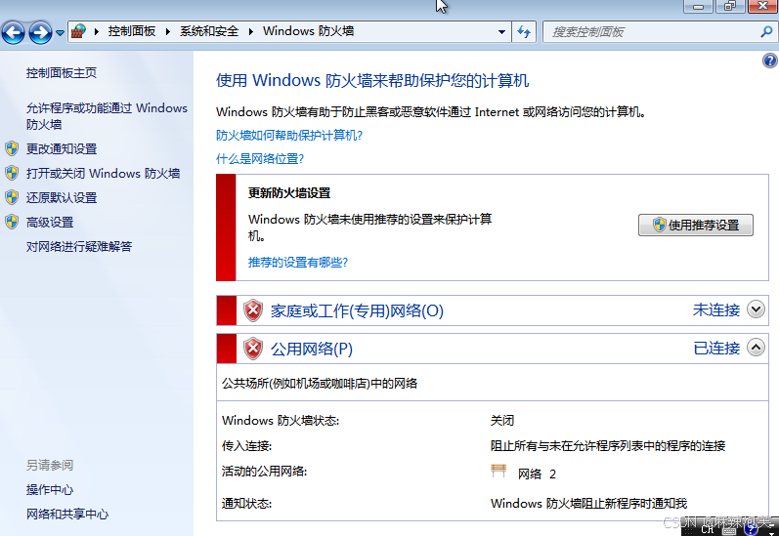Minimize the Windows 防火墙 window
The height and width of the screenshot is (536, 779).
pos(699,7)
